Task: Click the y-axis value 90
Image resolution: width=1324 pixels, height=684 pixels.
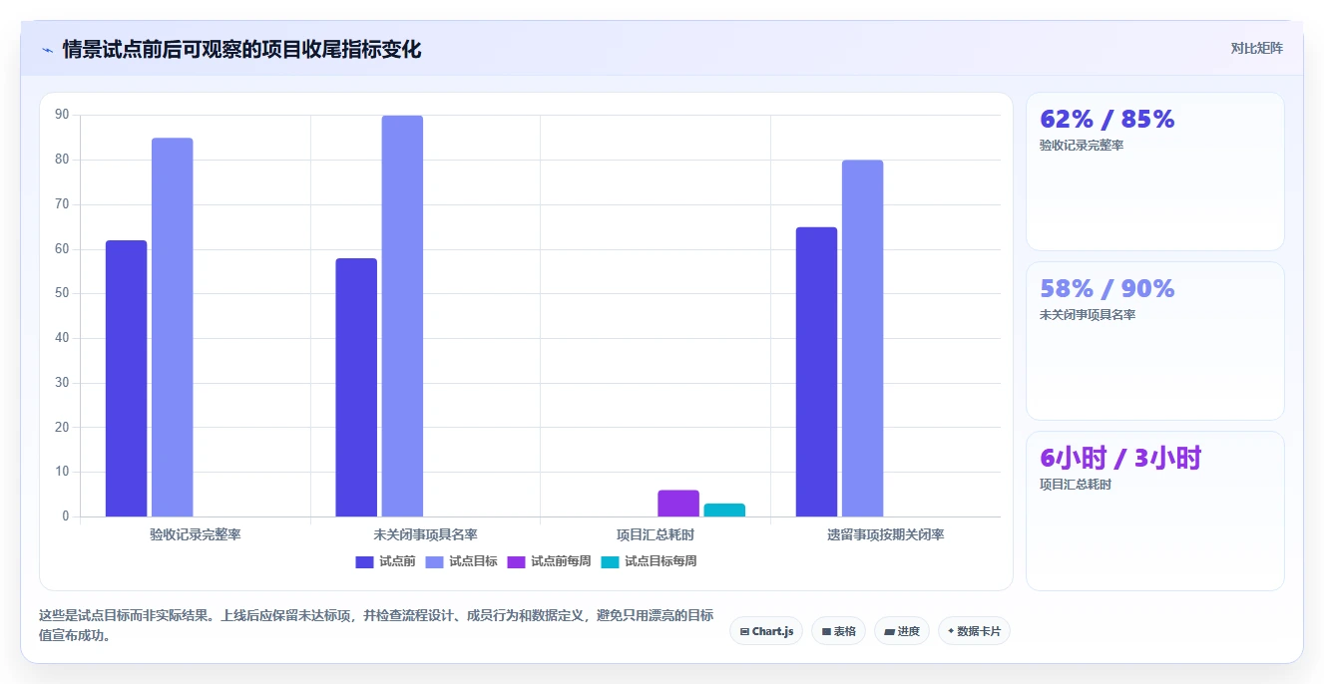Action: [x=62, y=115]
